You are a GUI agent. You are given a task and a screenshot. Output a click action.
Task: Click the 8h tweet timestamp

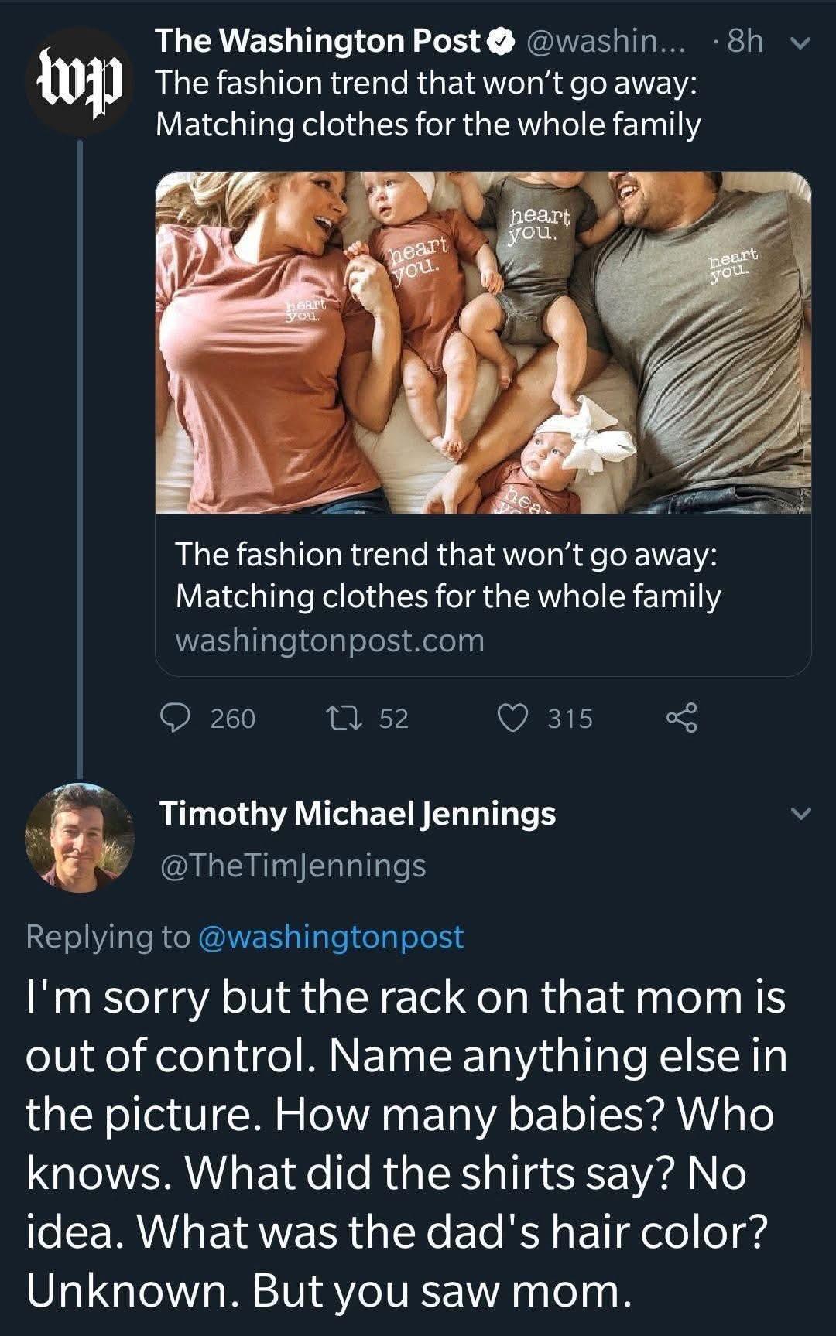[745, 42]
